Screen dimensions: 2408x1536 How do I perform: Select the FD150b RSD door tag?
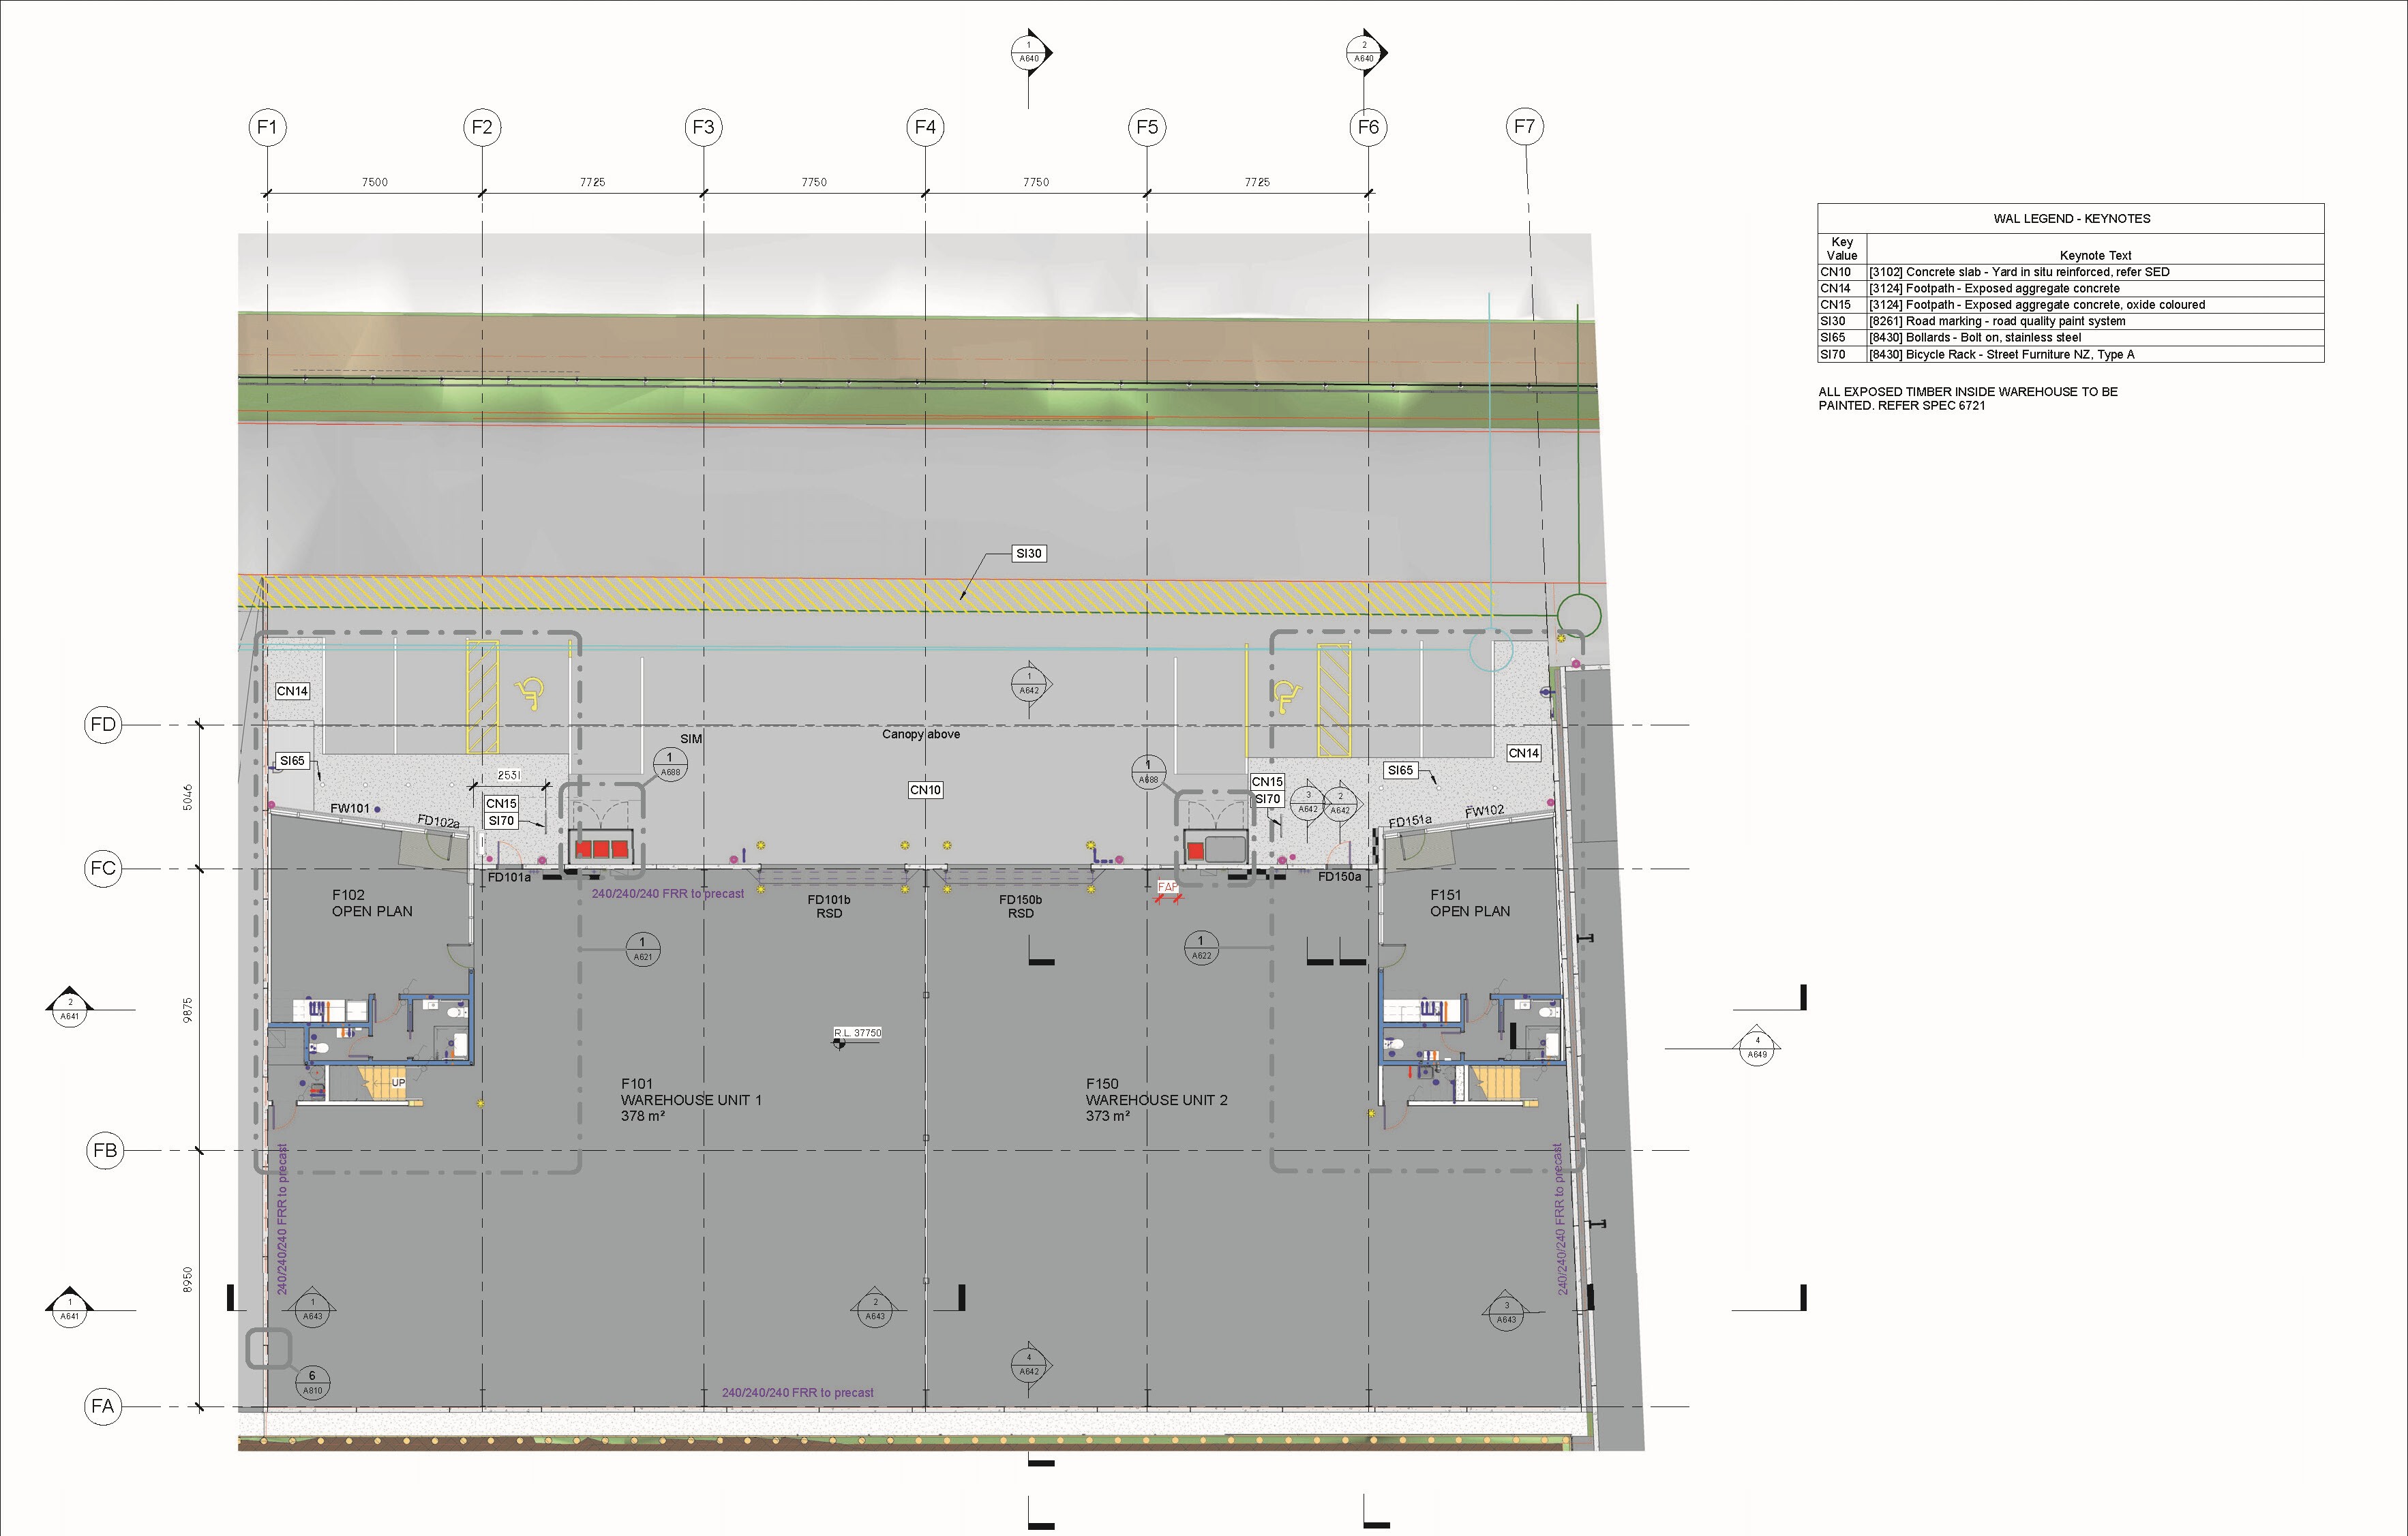pos(1021,906)
